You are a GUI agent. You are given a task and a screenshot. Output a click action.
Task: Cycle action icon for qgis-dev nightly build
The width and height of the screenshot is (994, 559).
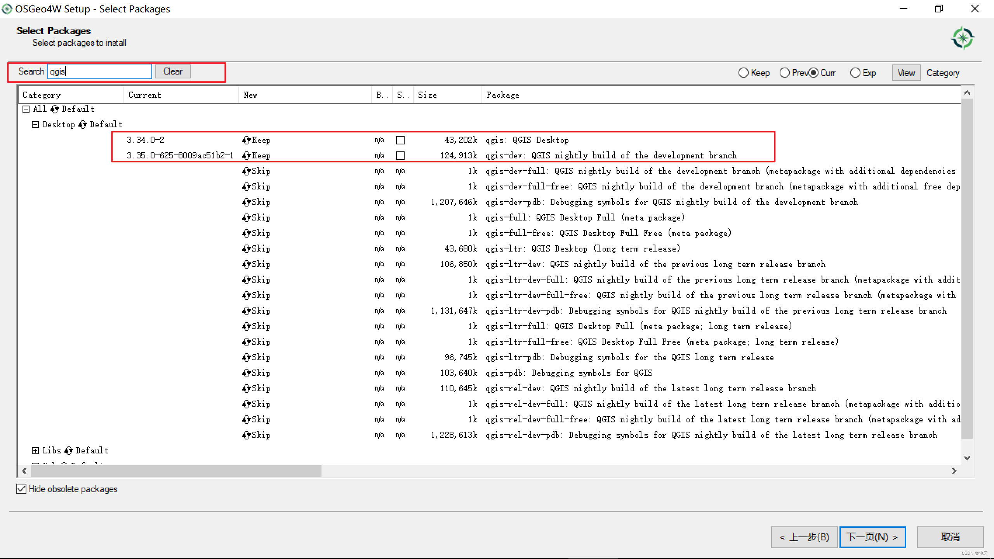click(x=246, y=156)
